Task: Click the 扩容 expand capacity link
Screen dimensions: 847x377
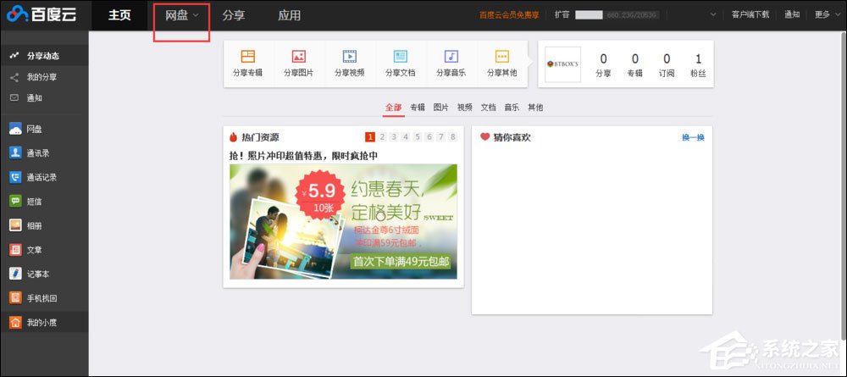Action: point(562,14)
